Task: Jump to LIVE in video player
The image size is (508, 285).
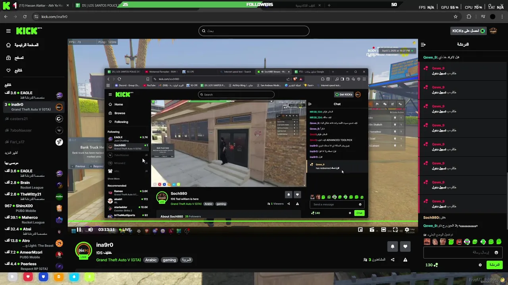Action: point(125,230)
